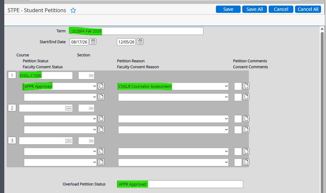The image size is (326, 193).
Task: Open calendar picker for the 08/17/26 start date
Action: pos(93,41)
